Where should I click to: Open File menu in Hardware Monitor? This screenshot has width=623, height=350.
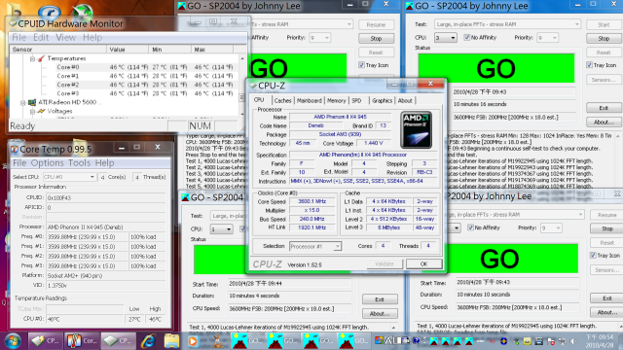click(19, 37)
